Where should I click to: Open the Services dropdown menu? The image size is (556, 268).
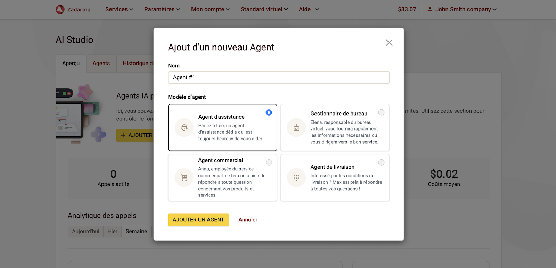click(119, 9)
